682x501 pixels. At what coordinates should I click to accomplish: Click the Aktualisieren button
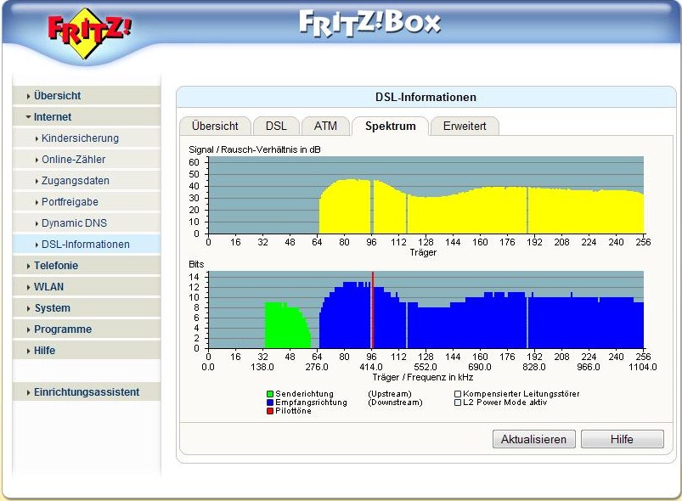point(533,439)
